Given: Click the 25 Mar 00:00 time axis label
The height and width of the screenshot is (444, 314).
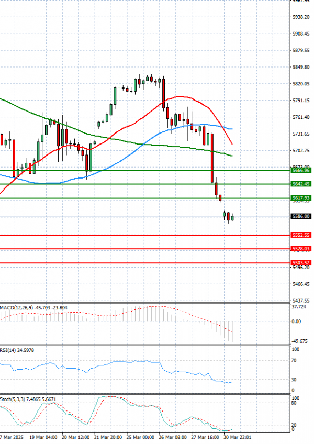Looking at the screenshot, I should coord(140,437).
